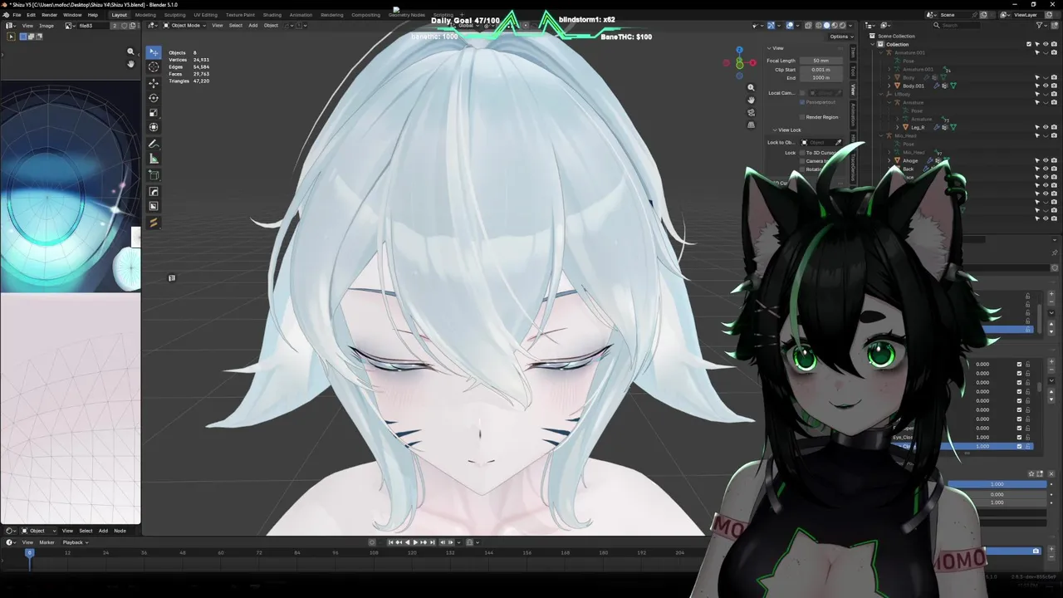This screenshot has height=598, width=1063.
Task: Select rendered viewport shading mode
Action: click(841, 26)
